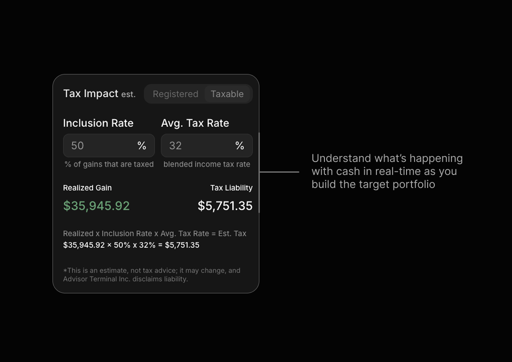
Task: Click the Tax Liability amount $5,751.35
Action: [224, 205]
